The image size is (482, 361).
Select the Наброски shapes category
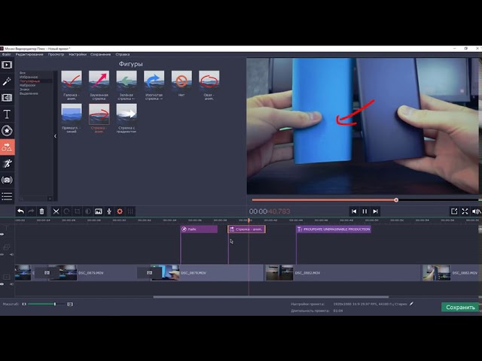(x=27, y=85)
